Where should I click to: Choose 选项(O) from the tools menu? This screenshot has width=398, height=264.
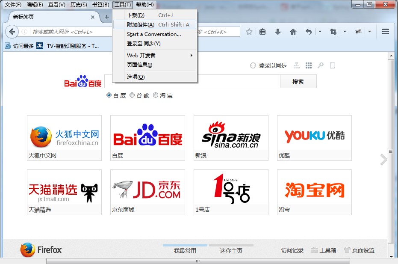(155, 77)
